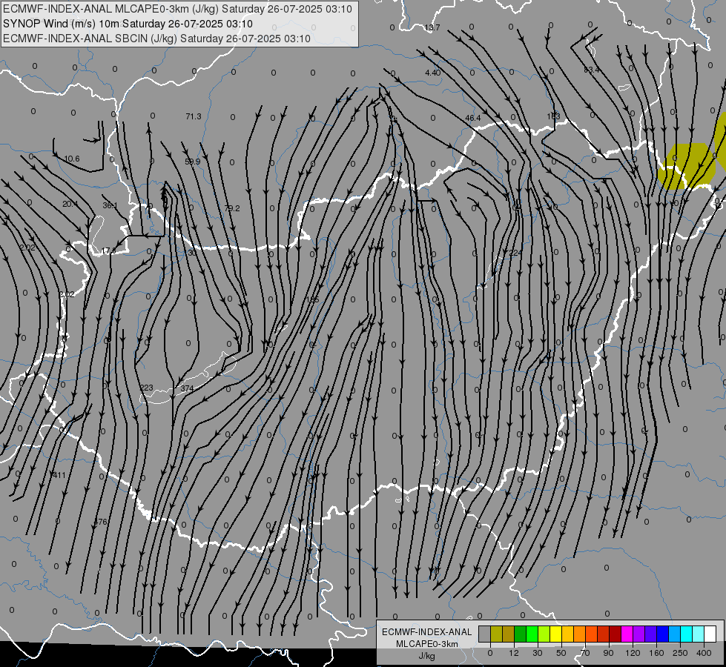Click the legend scale label 70
Viewport: 726px width, 667px height.
coord(585,653)
